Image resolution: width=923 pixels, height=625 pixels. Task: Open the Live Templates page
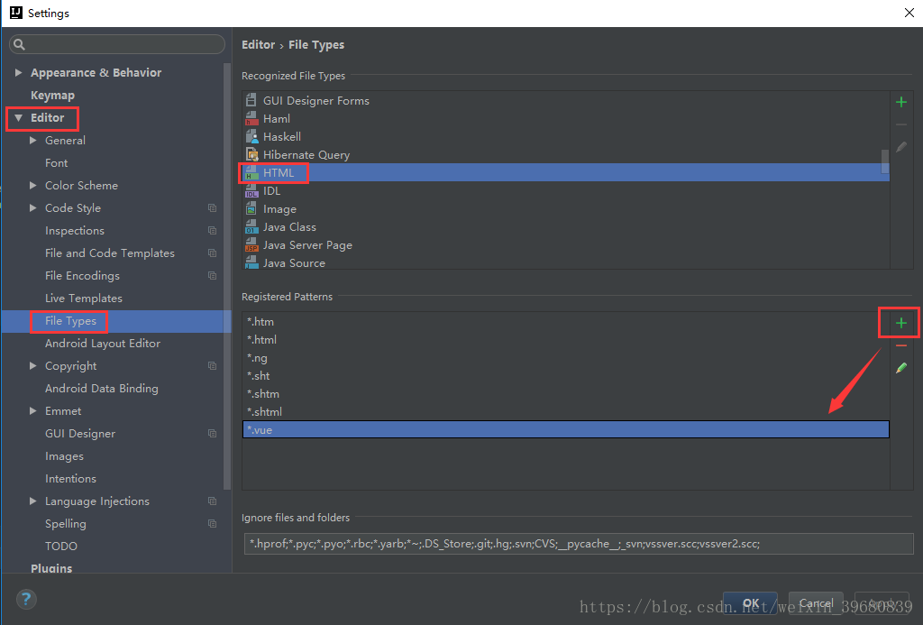[x=84, y=298]
